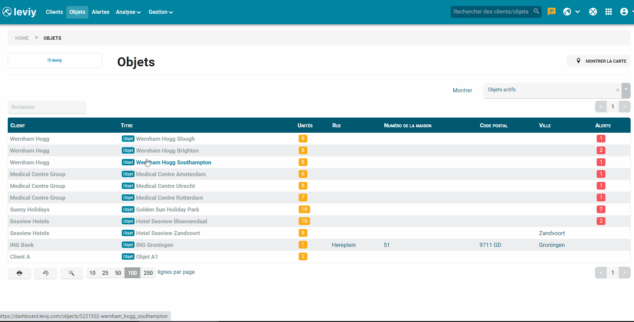Screen dimensions: 634x322
Task: Sort by the Titre column header
Action: [127, 125]
